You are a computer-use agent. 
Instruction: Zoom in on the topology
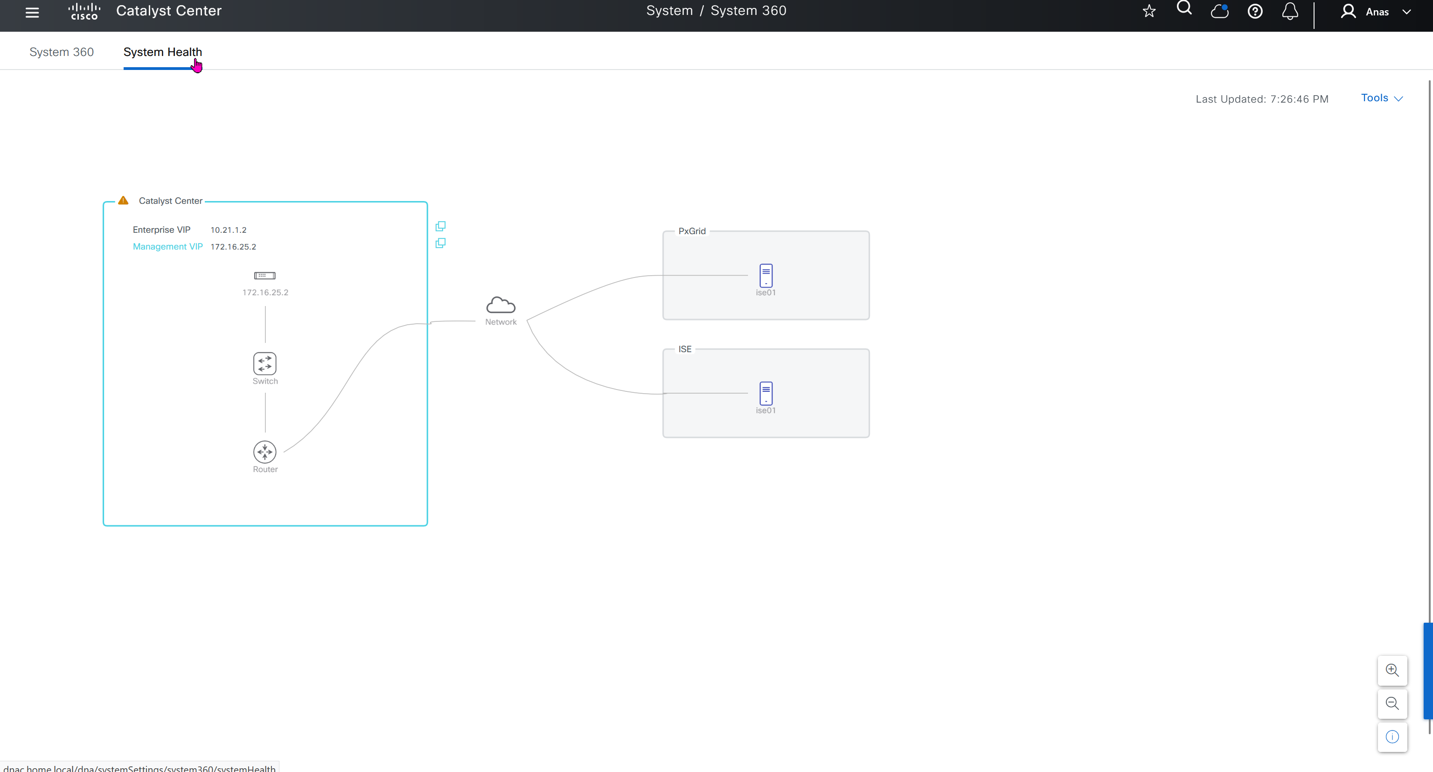1392,670
